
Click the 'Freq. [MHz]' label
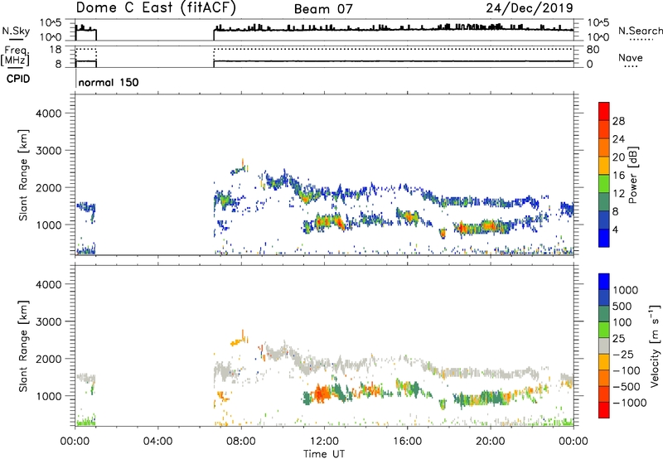pyautogui.click(x=15, y=56)
